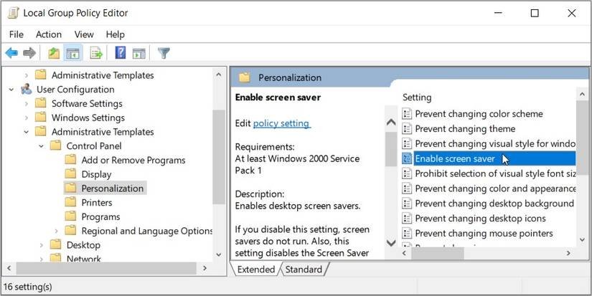Screen dimensions: 592x296
Task: Collapse the User Configuration node
Action: click(x=12, y=90)
